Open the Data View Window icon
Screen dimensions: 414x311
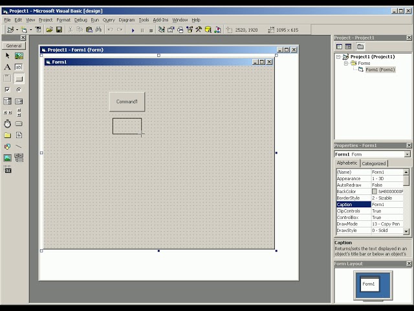pyautogui.click(x=208, y=30)
